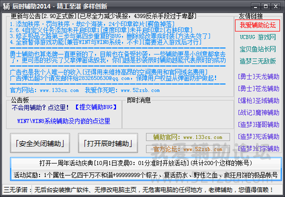Image resolution: width=285 pixels, height=197 pixels.
Task: Open the 我爱辅助论坛 link
Action: coord(257,25)
